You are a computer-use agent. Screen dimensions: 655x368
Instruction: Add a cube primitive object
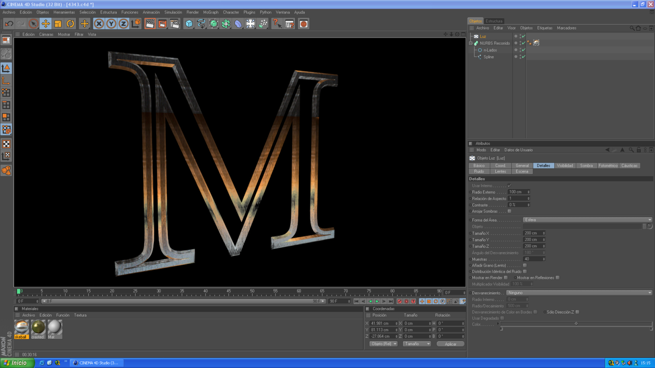coord(189,24)
